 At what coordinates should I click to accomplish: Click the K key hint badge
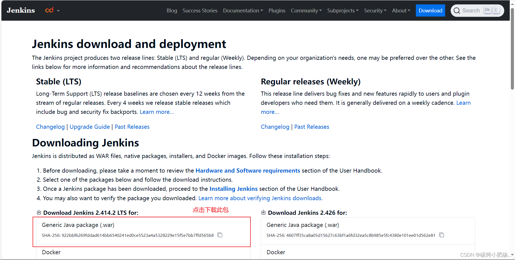[x=496, y=10]
